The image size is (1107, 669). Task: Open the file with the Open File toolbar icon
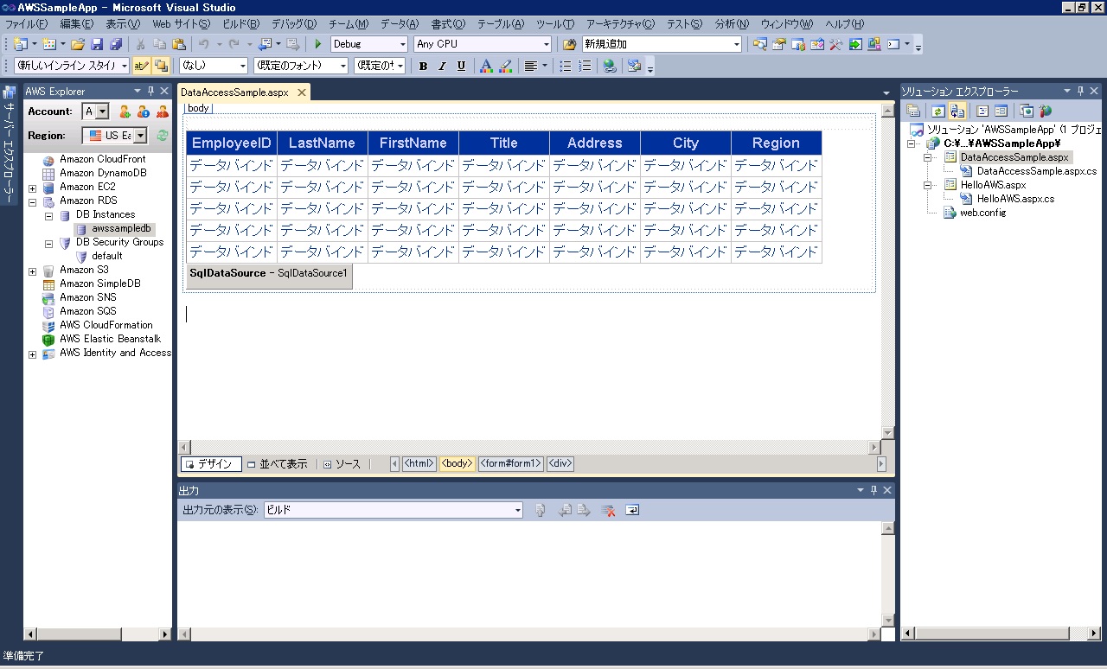[x=78, y=44]
